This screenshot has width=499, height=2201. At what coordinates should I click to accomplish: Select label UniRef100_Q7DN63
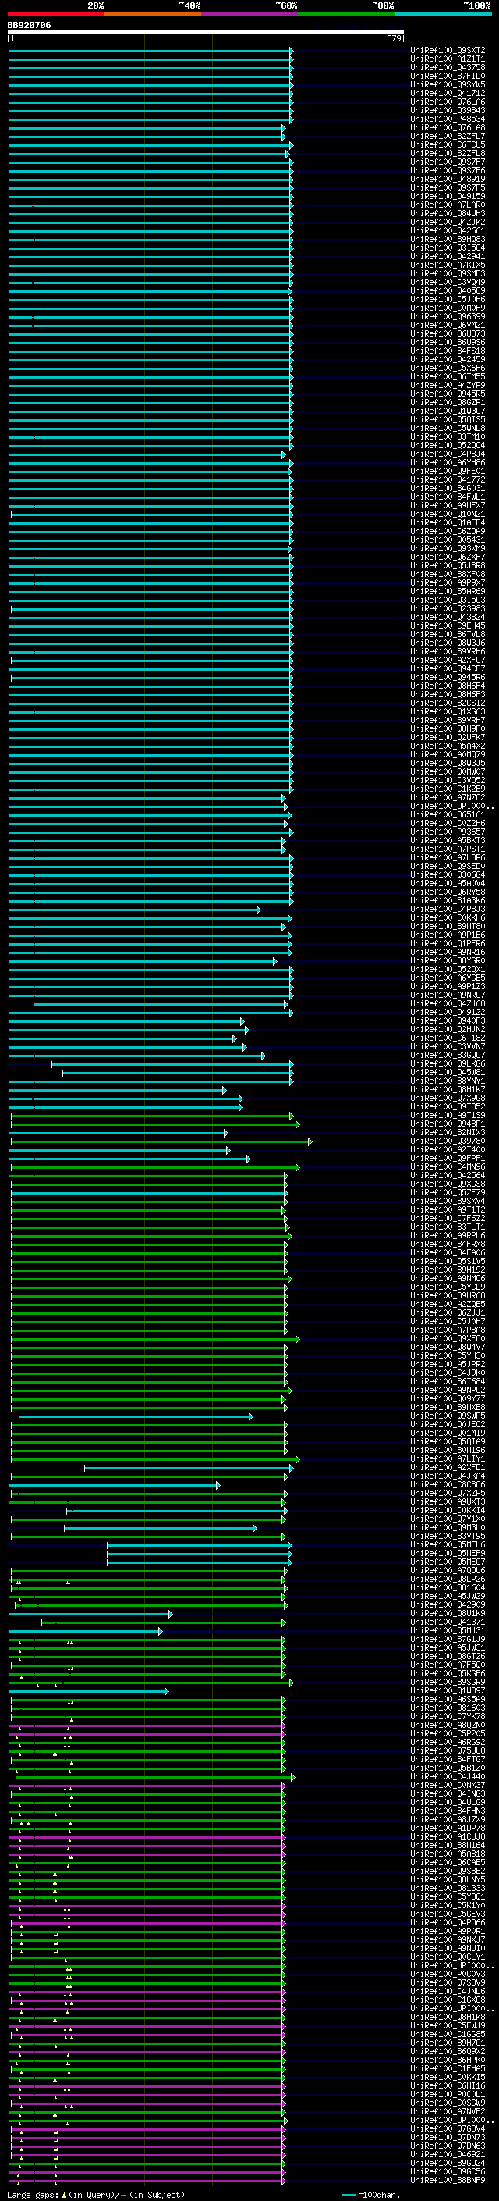448,2146
